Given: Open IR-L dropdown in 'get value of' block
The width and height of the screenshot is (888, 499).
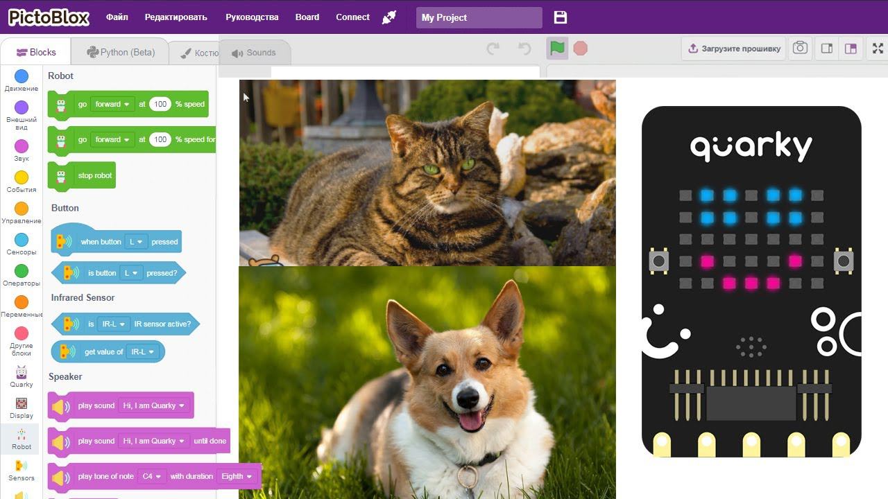Looking at the screenshot, I should (x=143, y=352).
